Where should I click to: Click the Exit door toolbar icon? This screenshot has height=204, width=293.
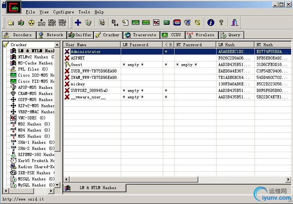[x=235, y=23]
